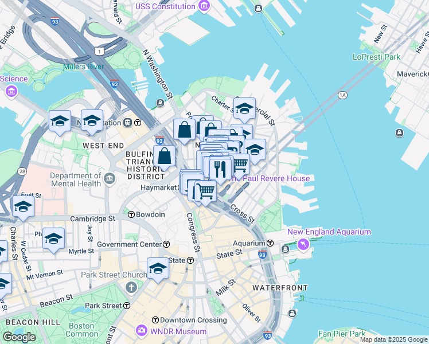Click the Millers River label
This screenshot has height=344, width=429.
pyautogui.click(x=83, y=67)
